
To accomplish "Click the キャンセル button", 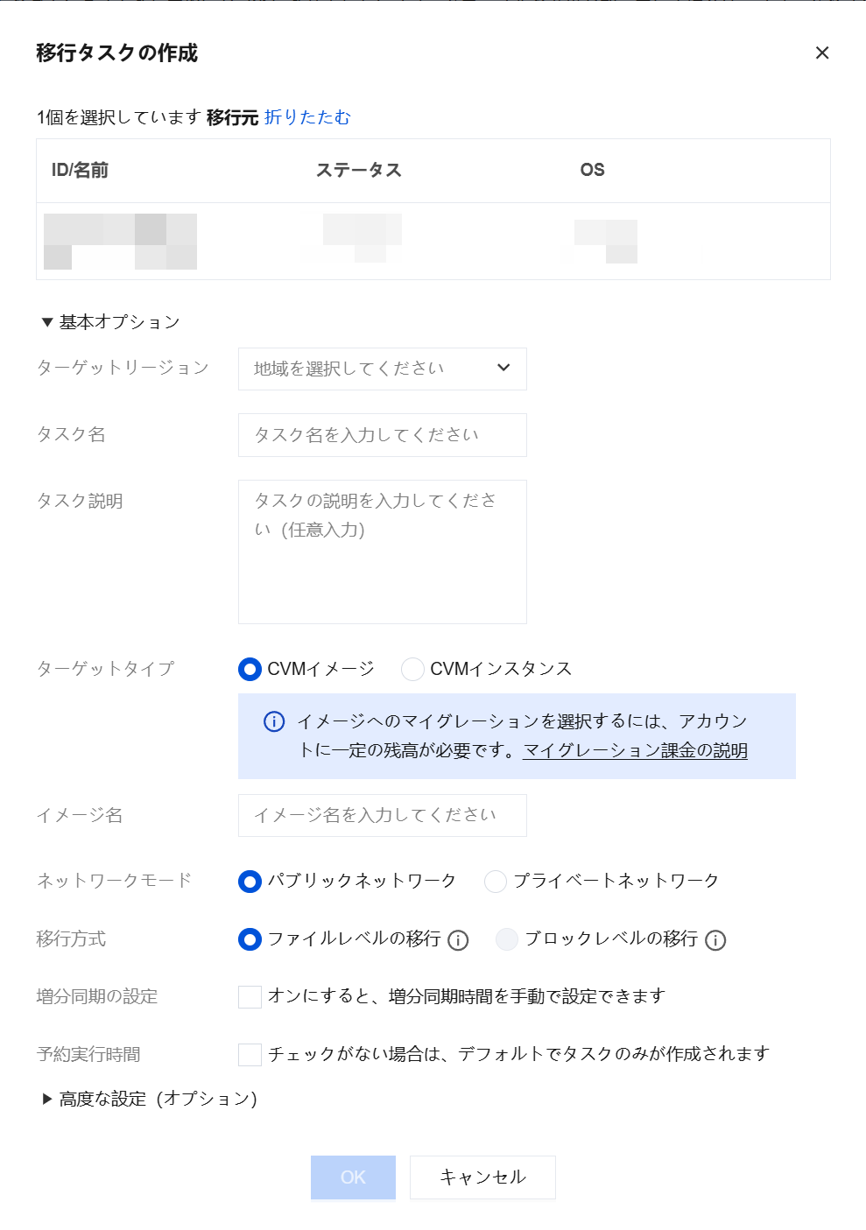I will 482,1177.
